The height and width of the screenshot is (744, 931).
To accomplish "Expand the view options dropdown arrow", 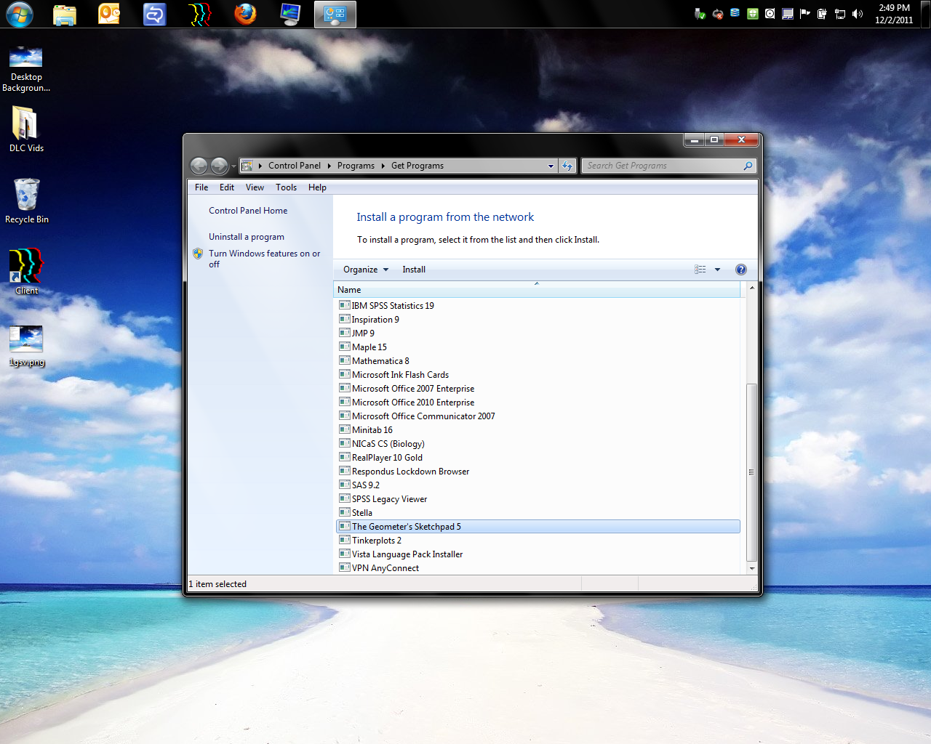I will click(x=717, y=270).
